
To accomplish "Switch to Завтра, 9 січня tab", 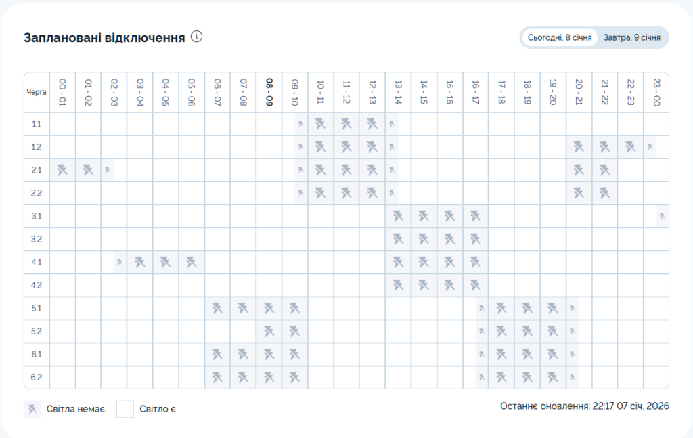I will coord(631,37).
